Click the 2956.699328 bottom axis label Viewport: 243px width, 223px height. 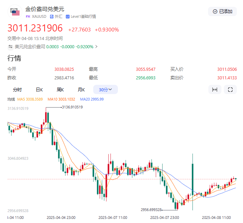point(18,211)
